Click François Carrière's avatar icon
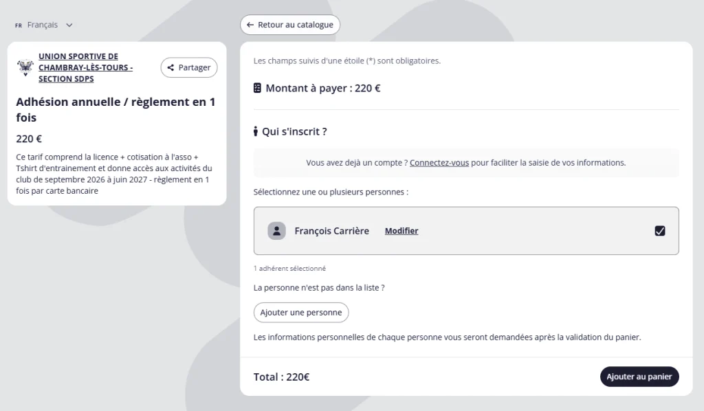This screenshot has height=411, width=704. point(276,231)
